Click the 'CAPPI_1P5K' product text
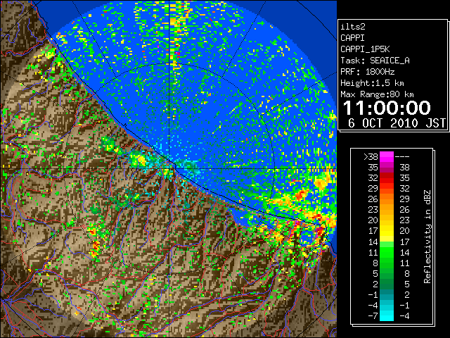The height and width of the screenshot is (338, 450). coord(365,49)
